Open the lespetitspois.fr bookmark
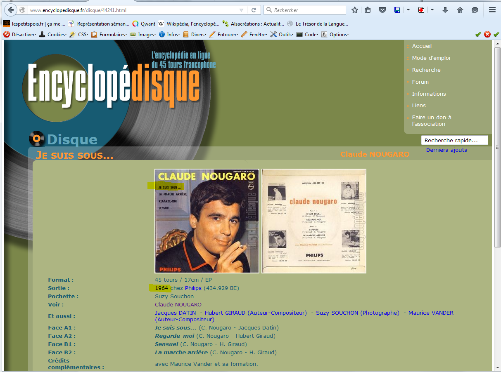The height and width of the screenshot is (372, 501). (x=35, y=24)
